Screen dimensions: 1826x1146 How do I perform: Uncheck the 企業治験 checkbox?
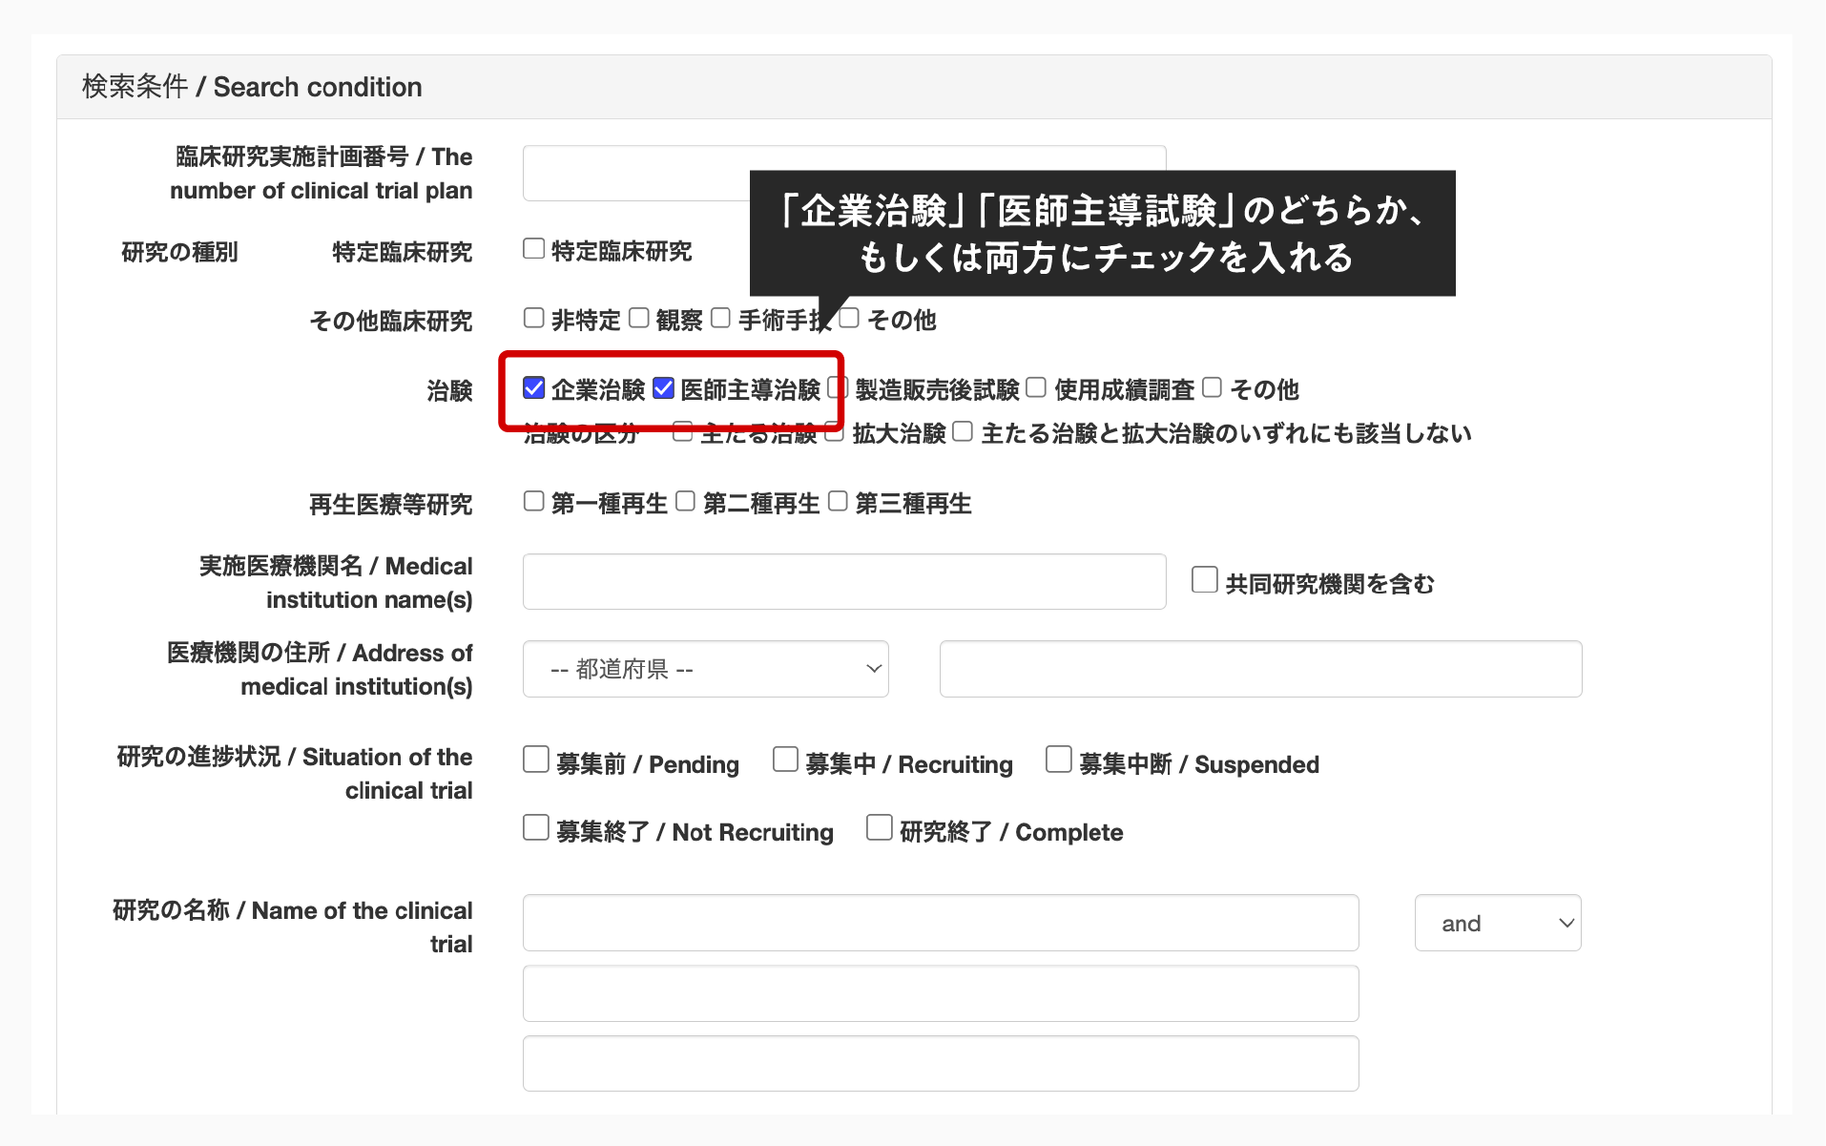click(533, 387)
